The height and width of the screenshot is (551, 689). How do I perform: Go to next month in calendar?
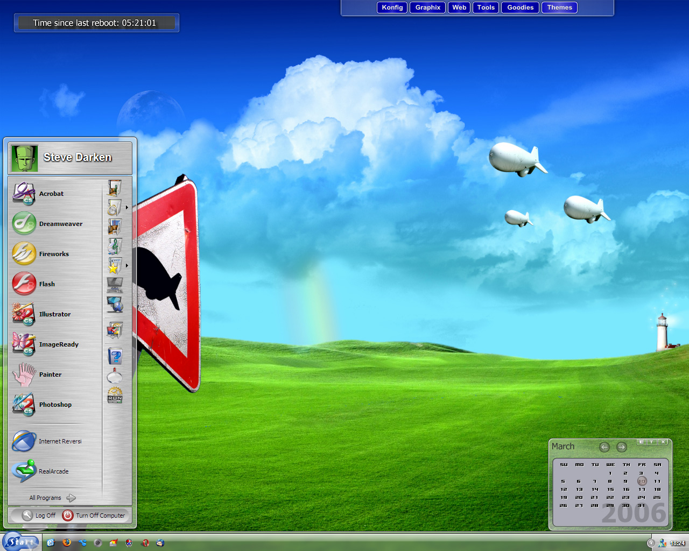pyautogui.click(x=622, y=447)
